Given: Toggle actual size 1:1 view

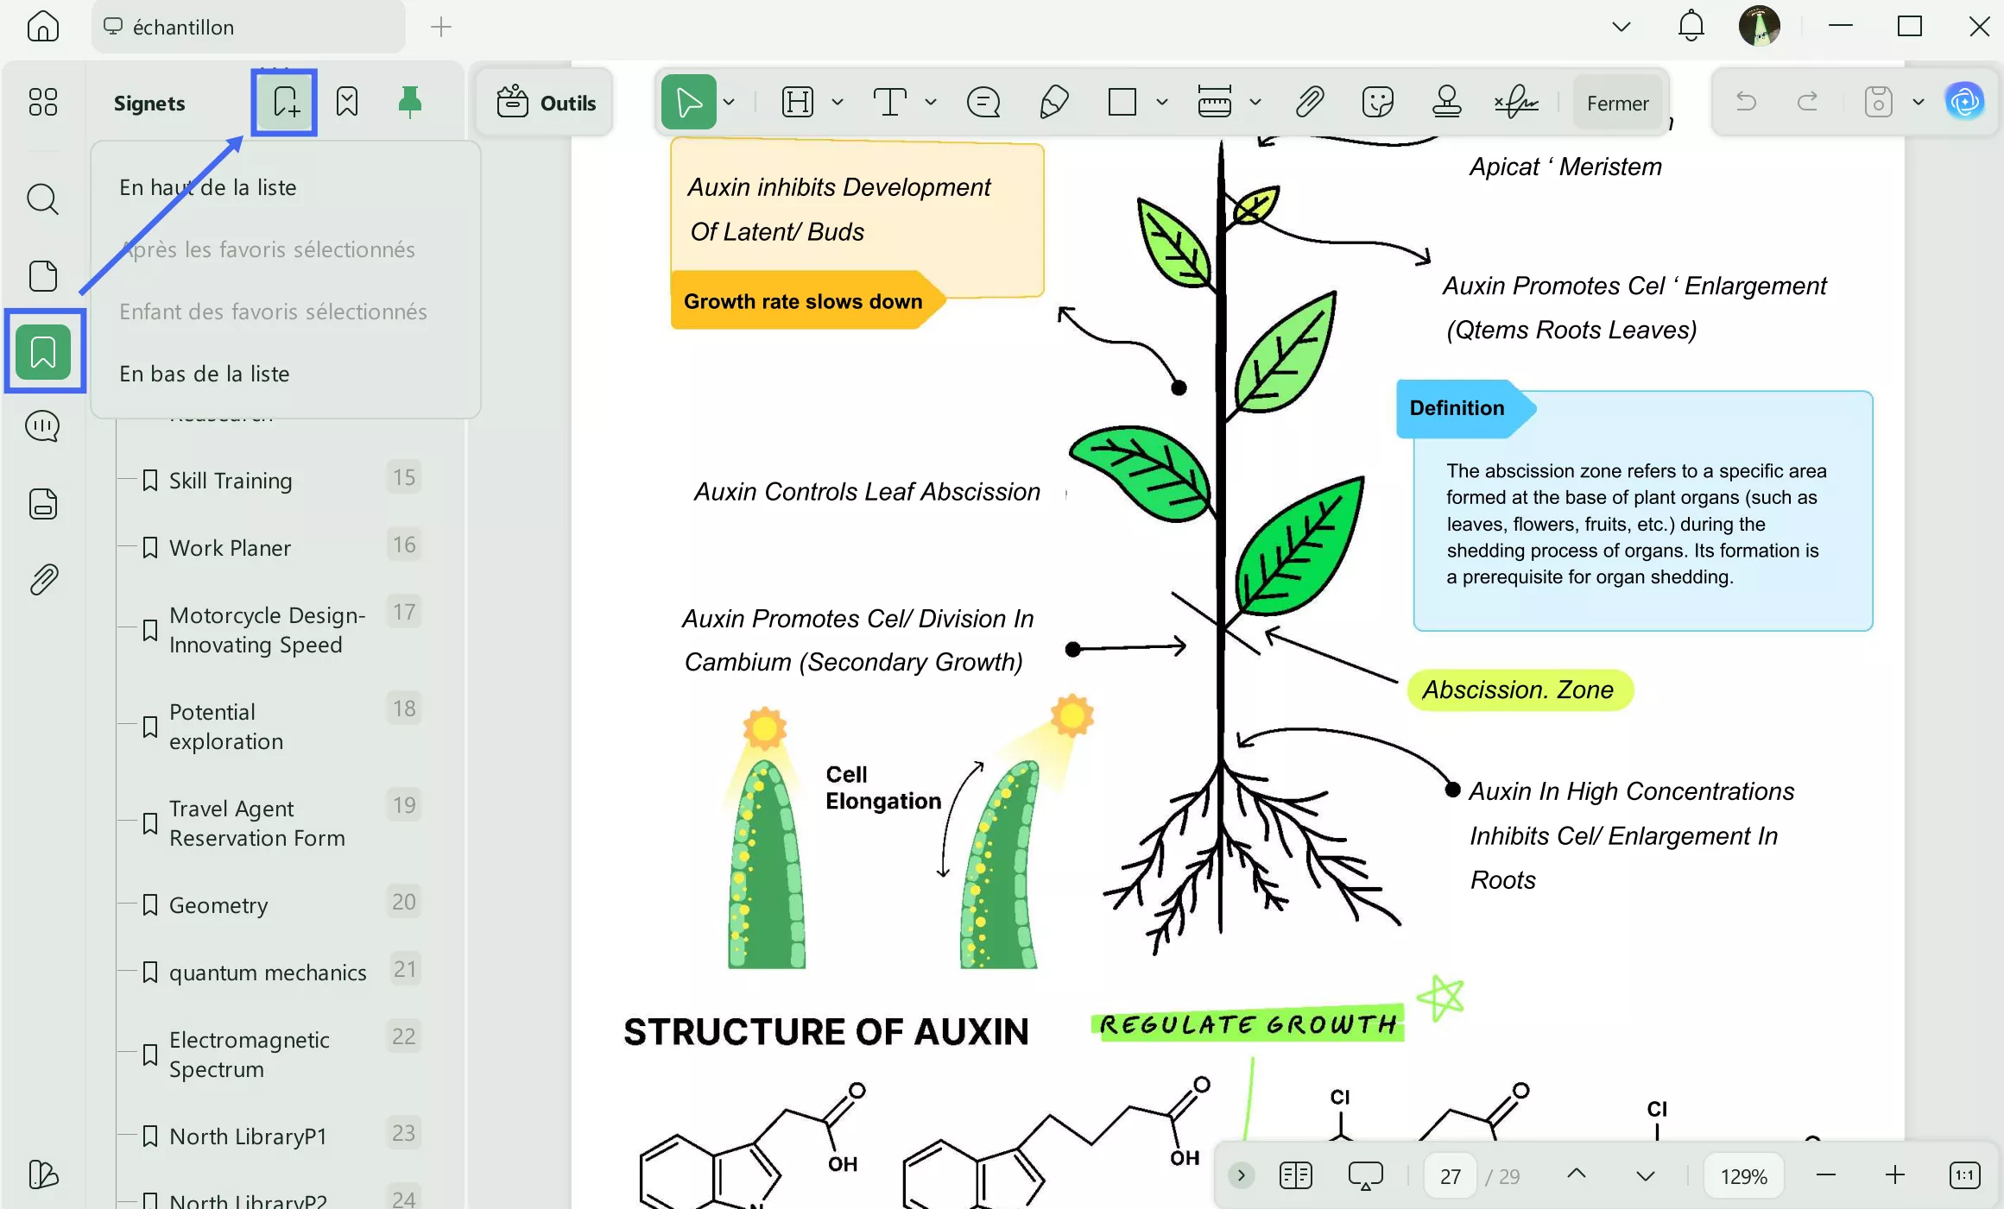Looking at the screenshot, I should [x=1964, y=1175].
